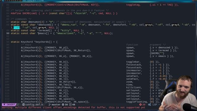The width and height of the screenshot is (197, 111).
Task: Click XK_p in the dmenucmd keychord
Action: click(62, 47)
